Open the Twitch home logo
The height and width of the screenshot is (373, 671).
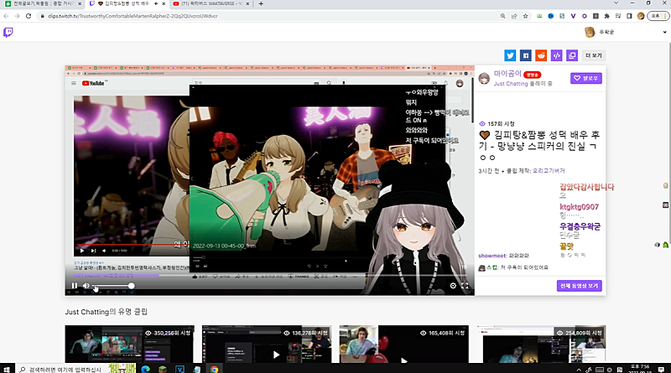click(8, 33)
